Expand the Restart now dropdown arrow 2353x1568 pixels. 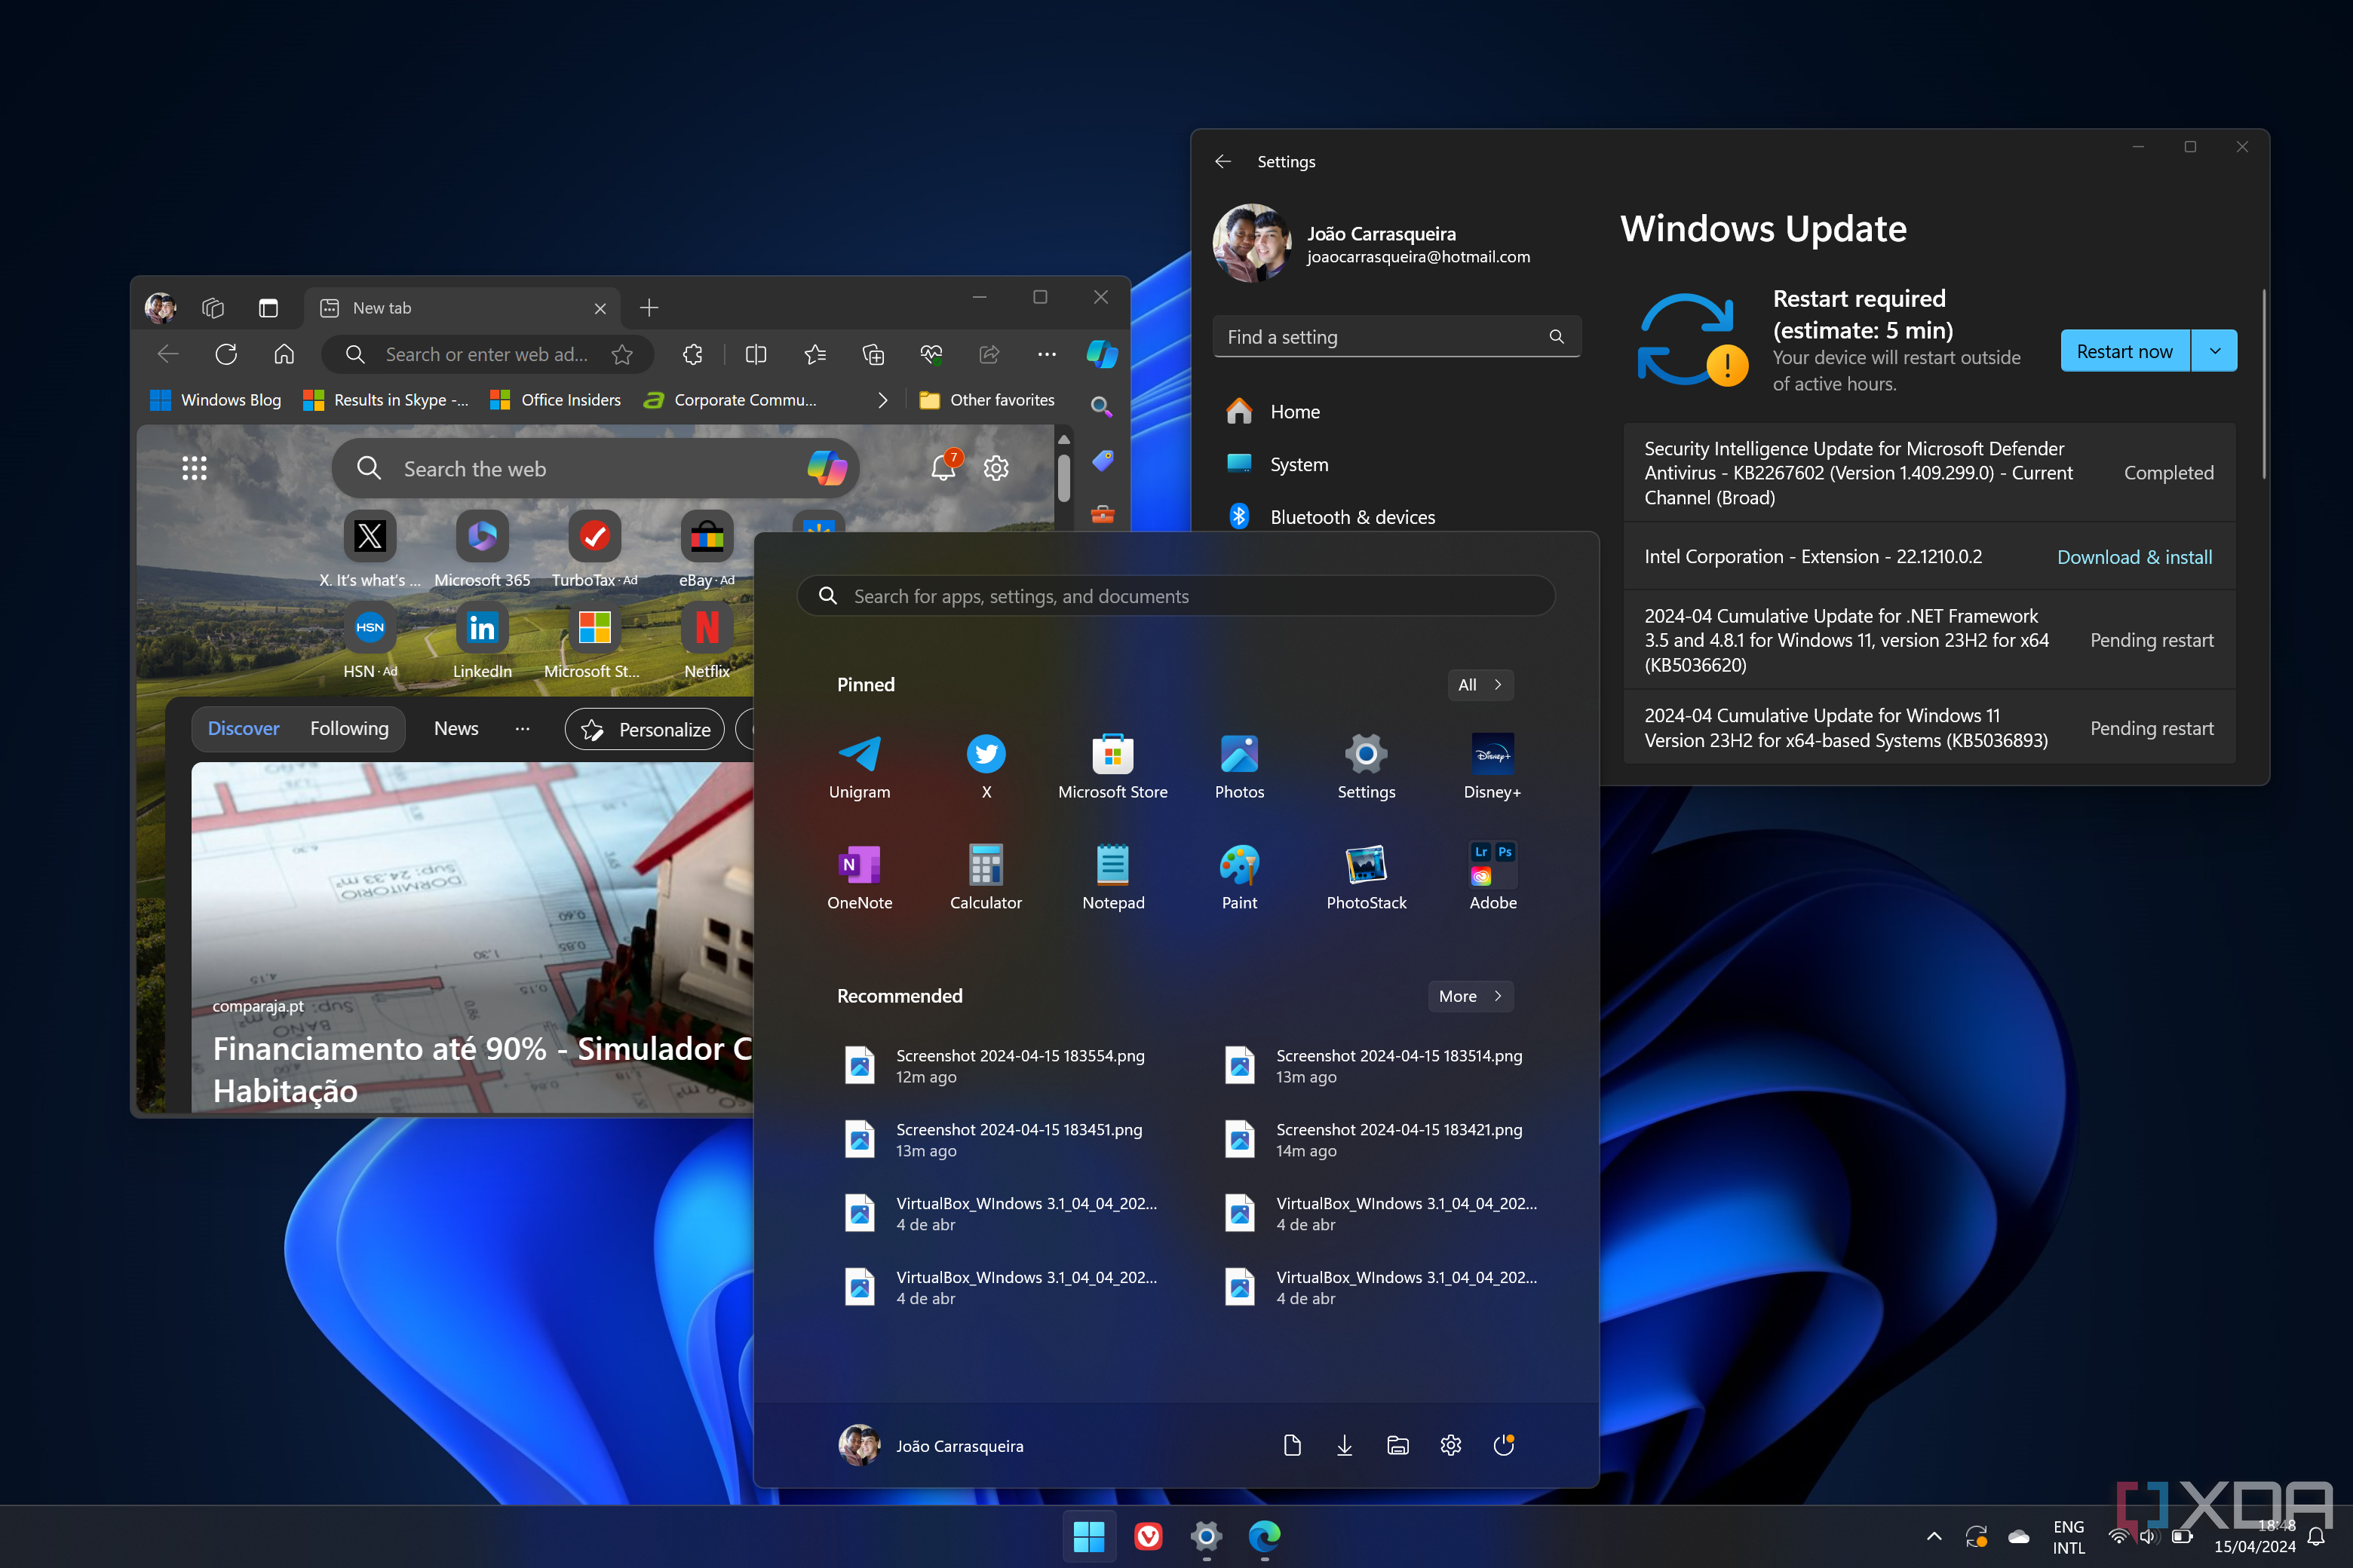(x=2214, y=351)
